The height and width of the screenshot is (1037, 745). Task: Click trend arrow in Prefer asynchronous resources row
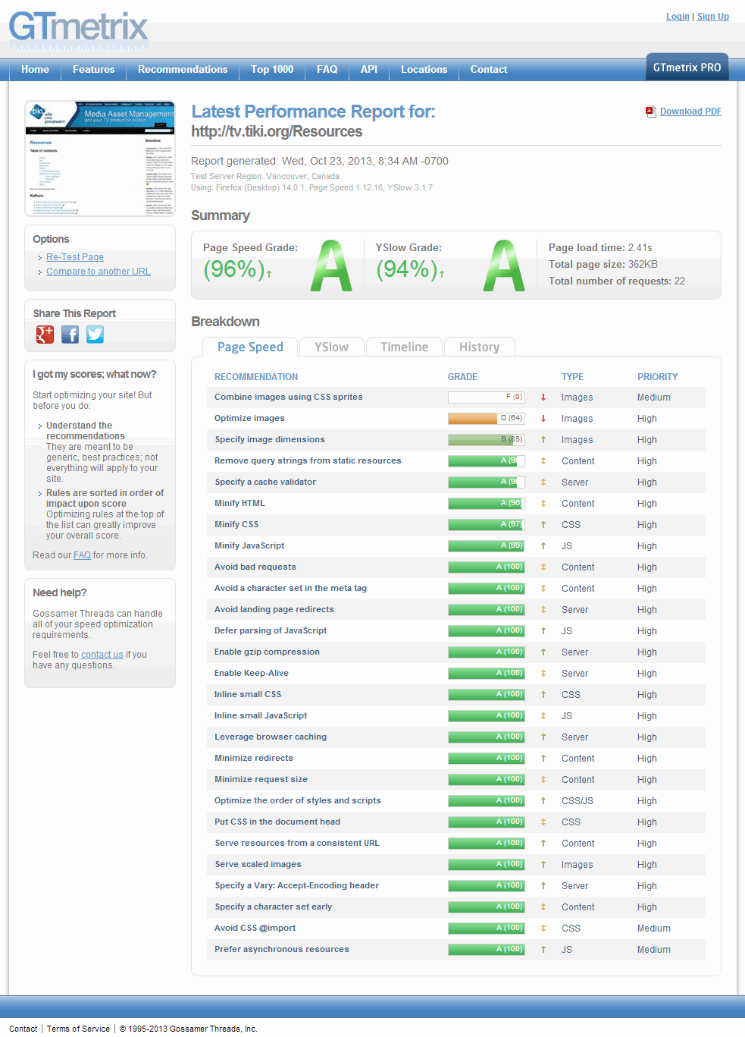coord(543,950)
